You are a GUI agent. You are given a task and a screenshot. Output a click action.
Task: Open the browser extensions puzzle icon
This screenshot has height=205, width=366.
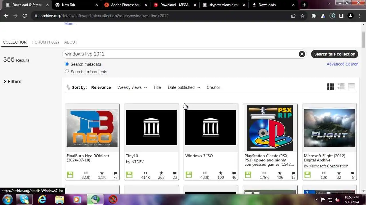314,16
